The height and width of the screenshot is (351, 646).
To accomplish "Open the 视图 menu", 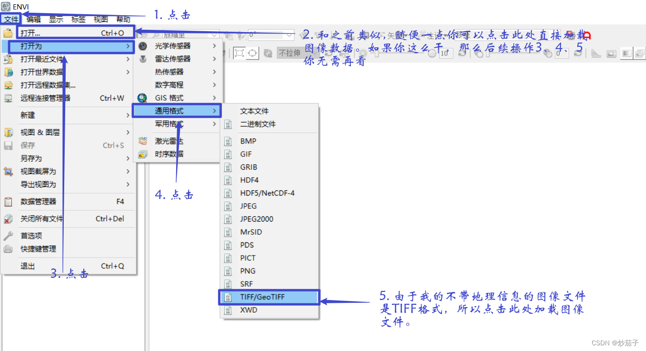I will (x=101, y=19).
